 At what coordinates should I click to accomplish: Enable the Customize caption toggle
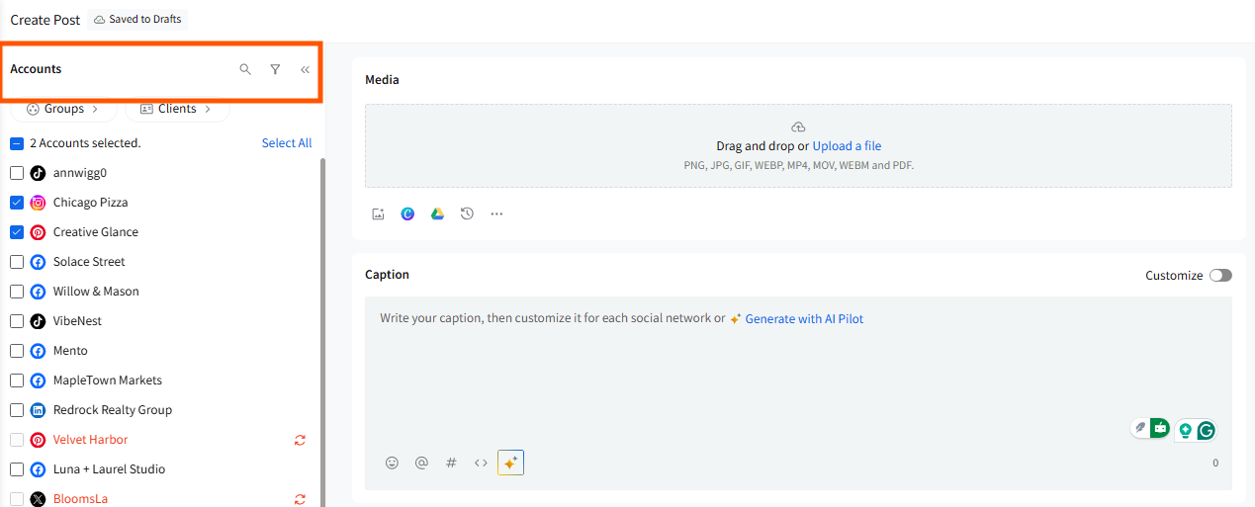pos(1220,276)
